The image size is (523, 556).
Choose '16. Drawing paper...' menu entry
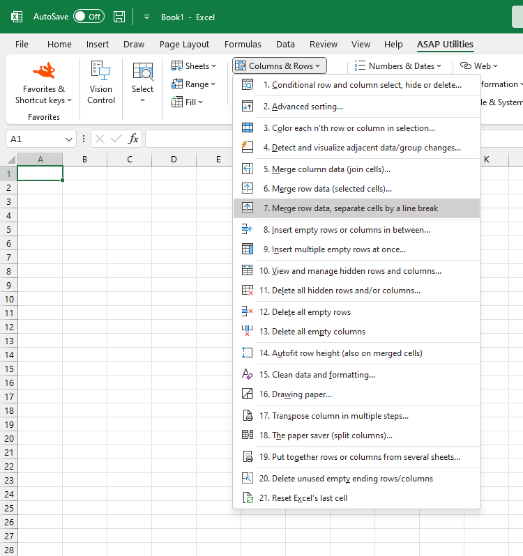[x=356, y=394]
